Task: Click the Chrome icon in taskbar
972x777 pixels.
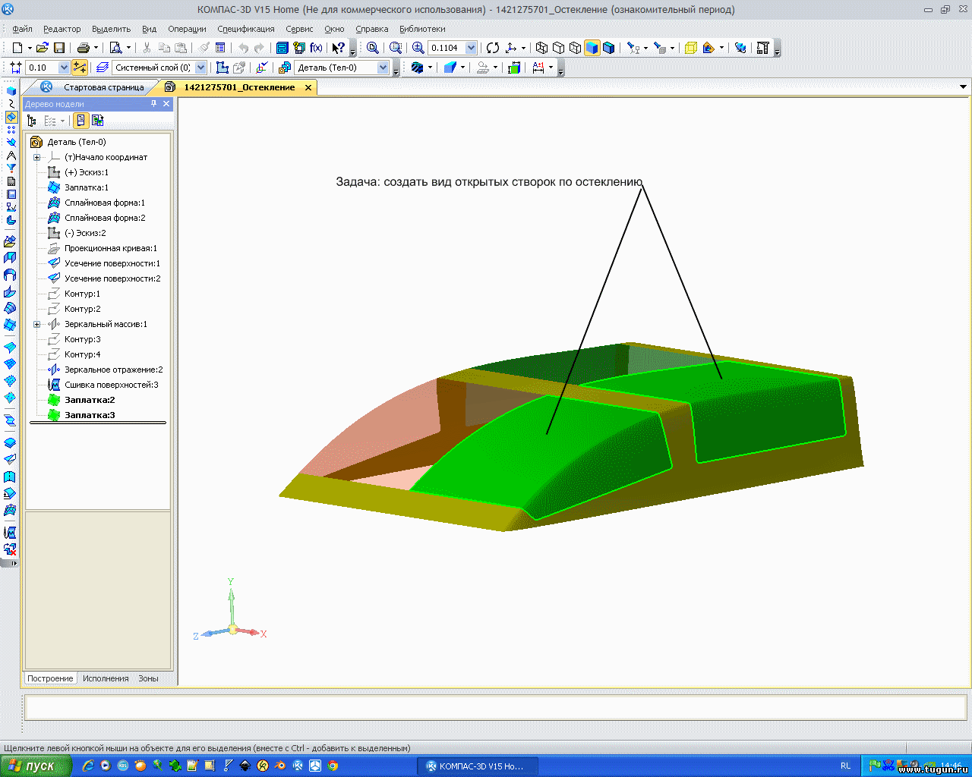Action: point(333,766)
